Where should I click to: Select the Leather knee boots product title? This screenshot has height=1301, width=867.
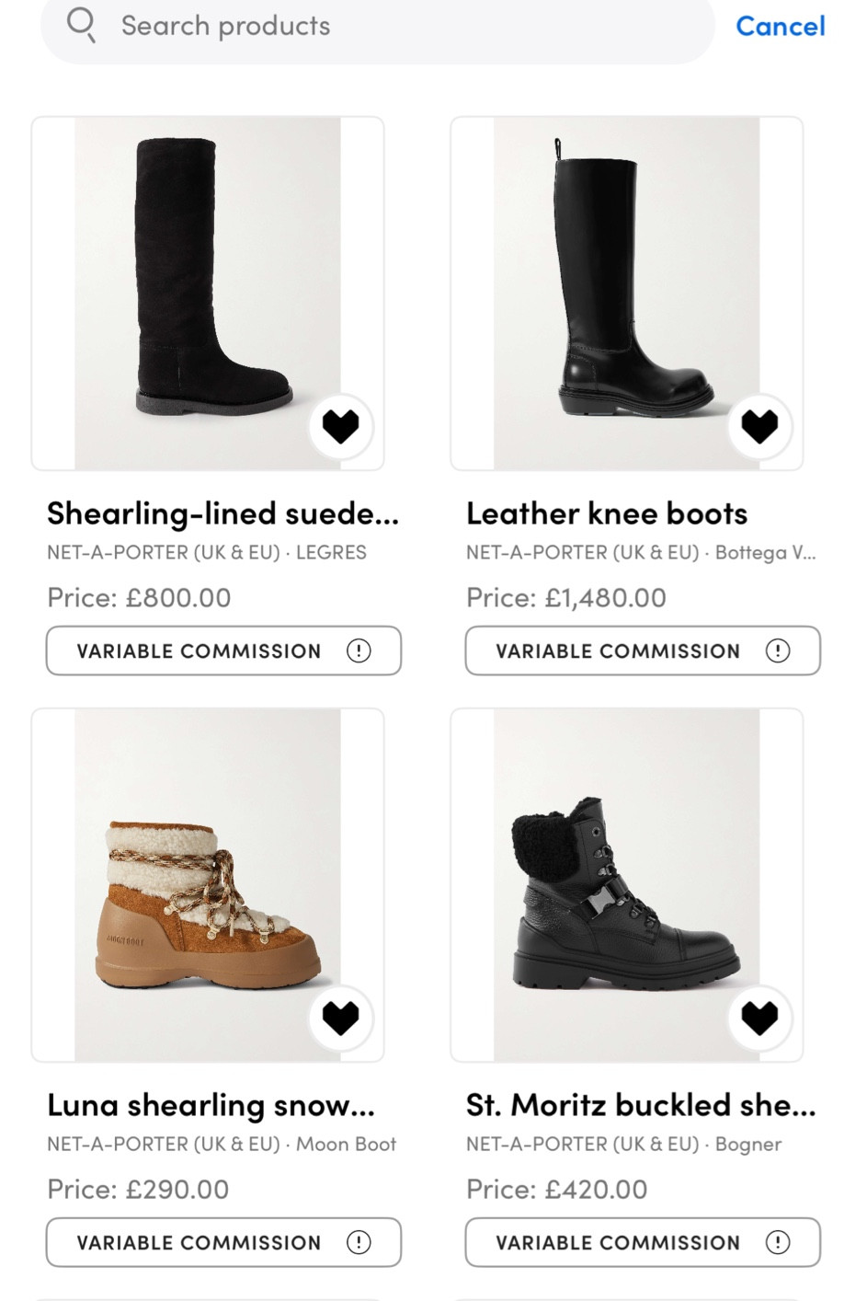(x=607, y=512)
